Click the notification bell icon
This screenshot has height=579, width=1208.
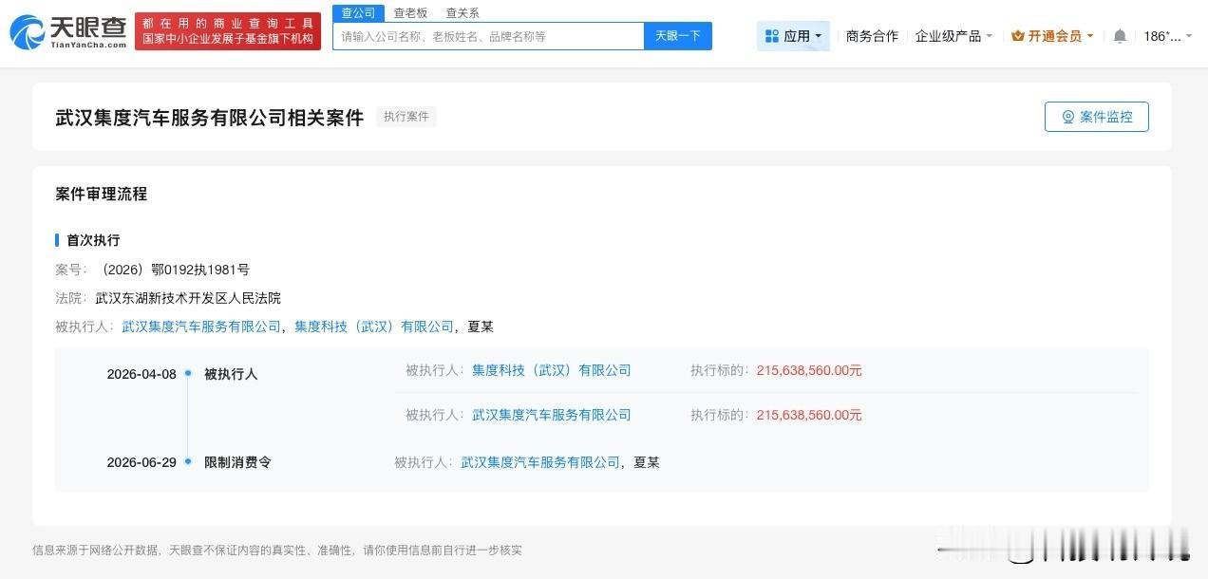(x=1120, y=36)
